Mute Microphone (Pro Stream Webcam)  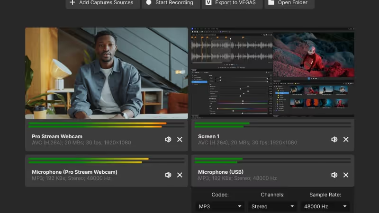168,175
